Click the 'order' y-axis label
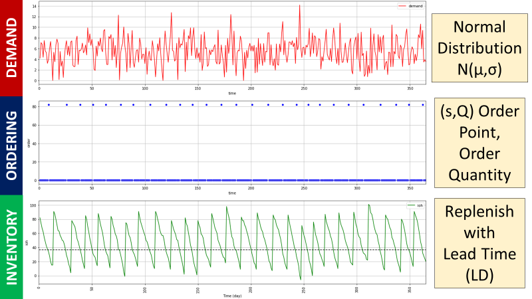This screenshot has width=532, height=299. point(28,142)
